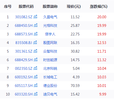This screenshot has width=114, height=99.
Task: Open stock code link 002350.SZ
Action: (x=24, y=68)
